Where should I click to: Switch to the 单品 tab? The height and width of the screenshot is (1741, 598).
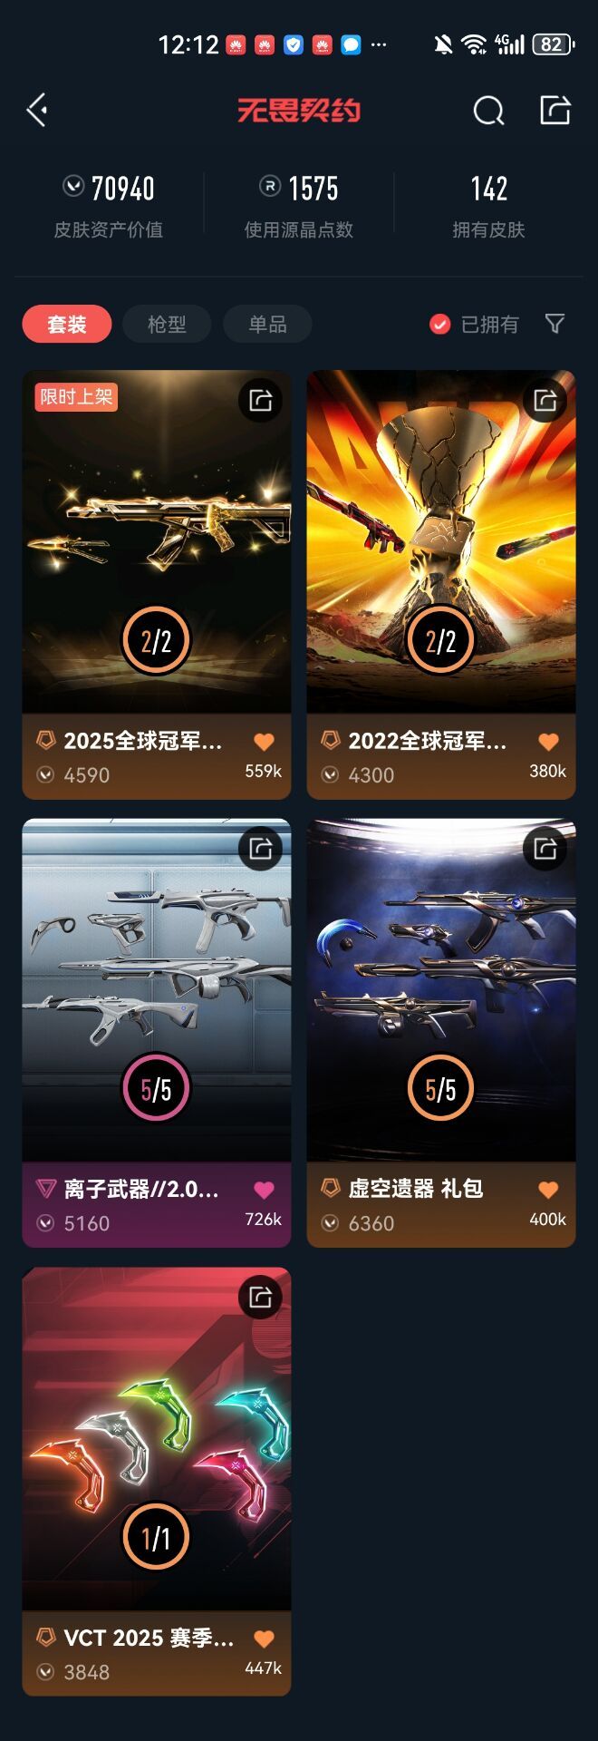pos(267,324)
